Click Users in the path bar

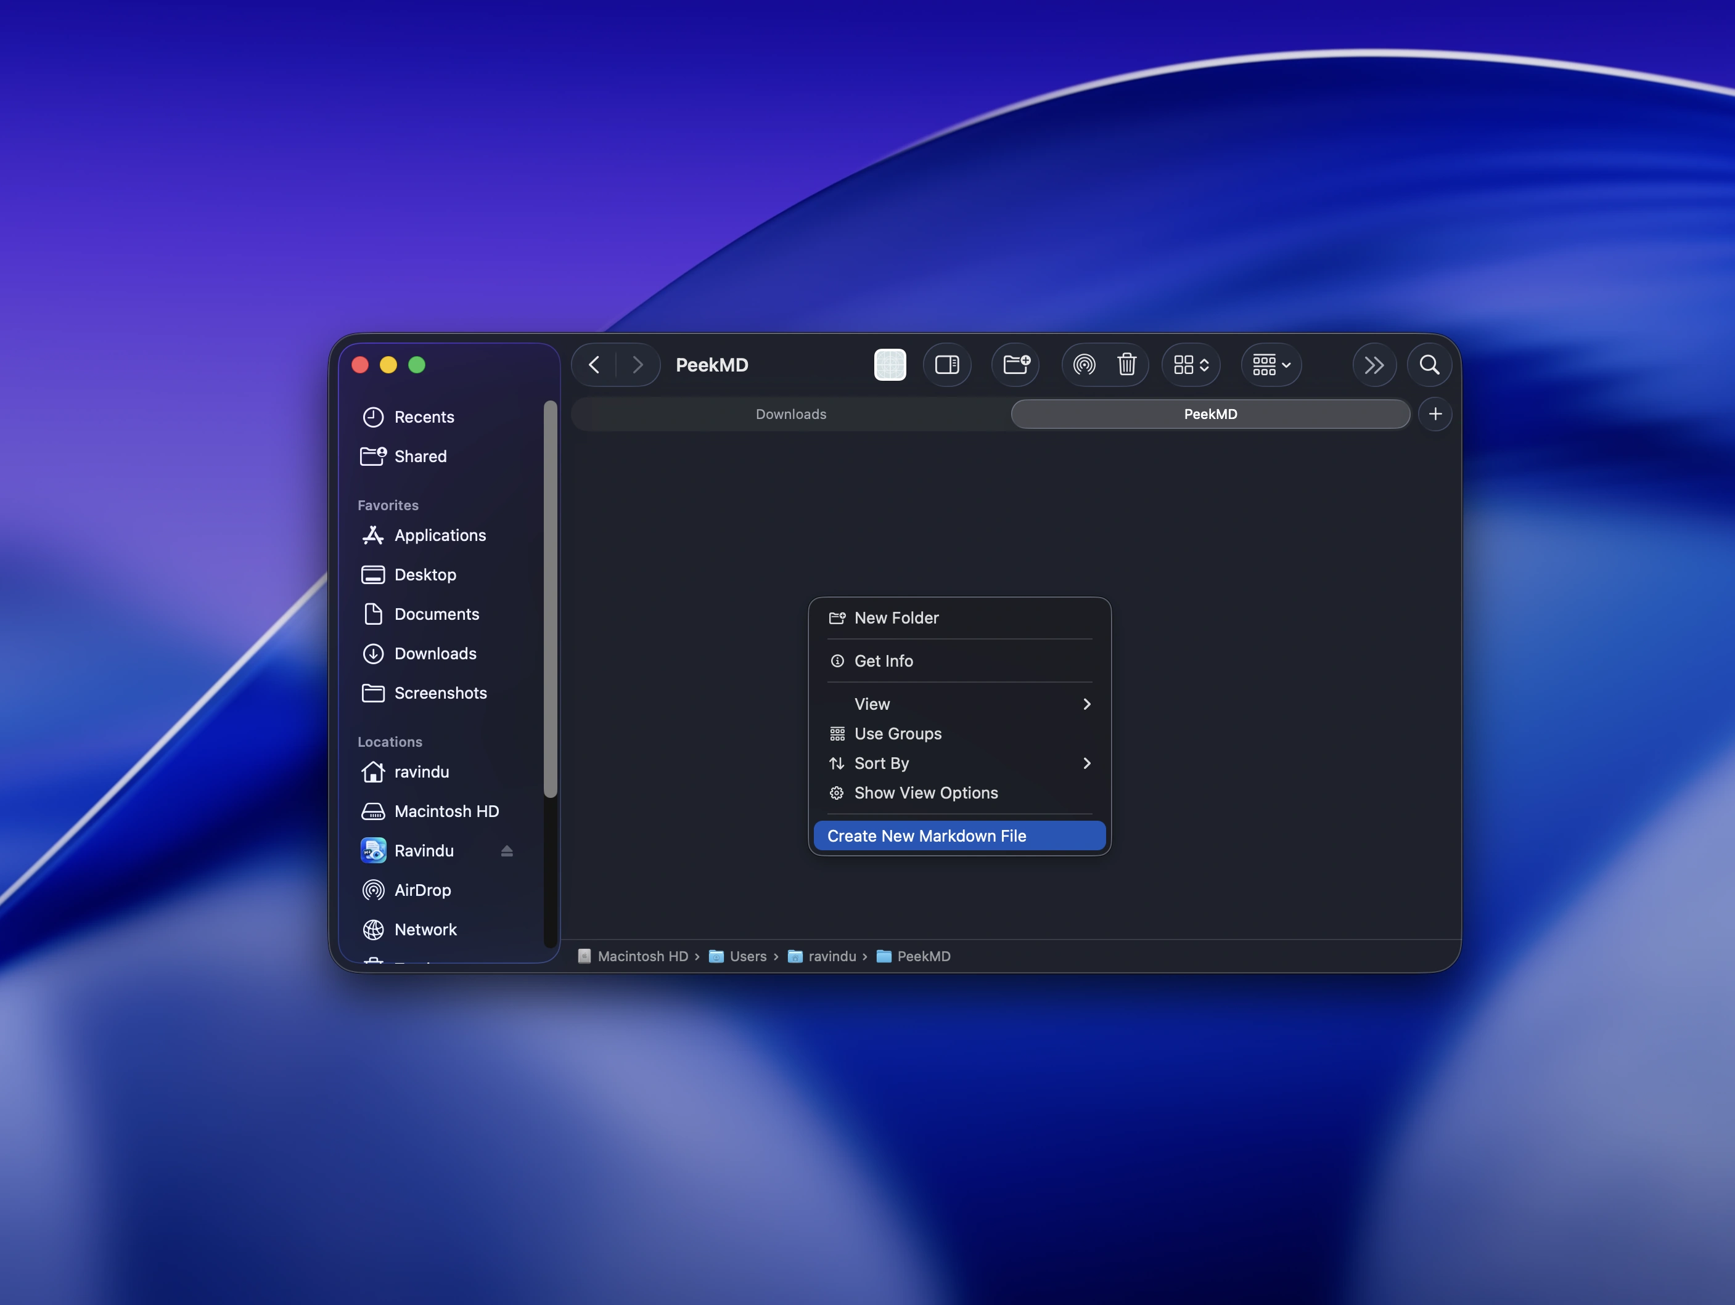(737, 956)
